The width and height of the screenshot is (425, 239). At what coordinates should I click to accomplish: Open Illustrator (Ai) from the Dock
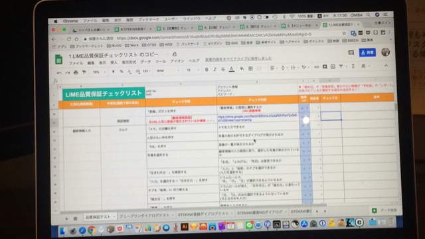185,226
